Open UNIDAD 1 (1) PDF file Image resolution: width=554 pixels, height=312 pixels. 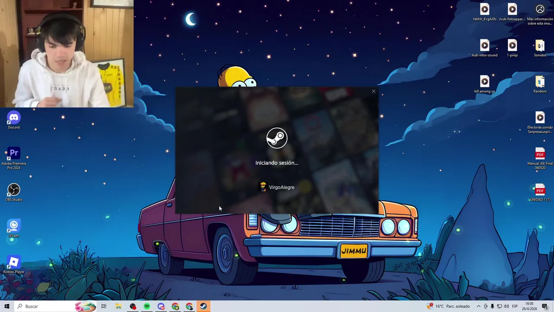click(540, 192)
